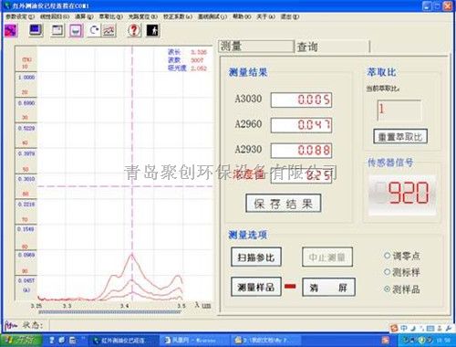Click the 红外测油仪 taskbar button

[124, 340]
